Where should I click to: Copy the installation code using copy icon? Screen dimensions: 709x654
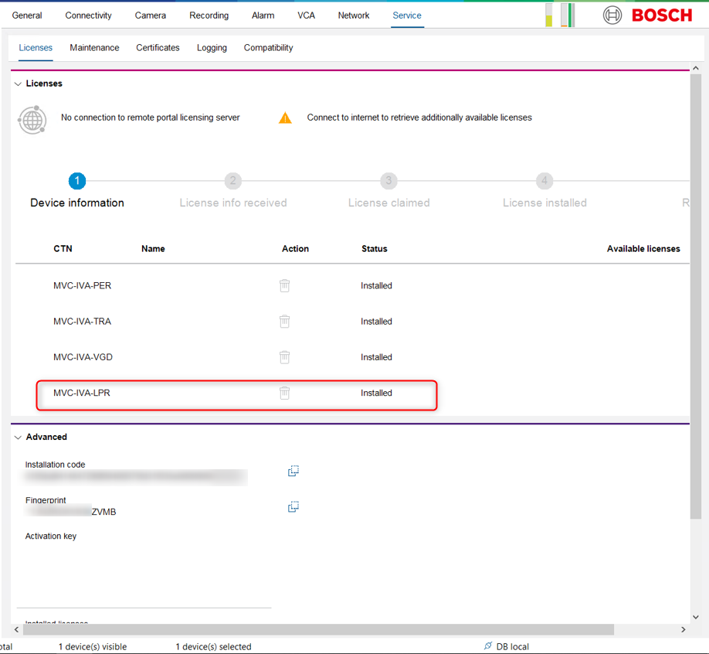(x=293, y=471)
